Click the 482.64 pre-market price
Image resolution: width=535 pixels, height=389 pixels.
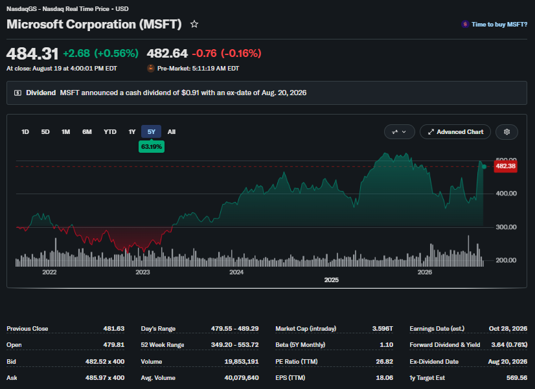tap(167, 53)
